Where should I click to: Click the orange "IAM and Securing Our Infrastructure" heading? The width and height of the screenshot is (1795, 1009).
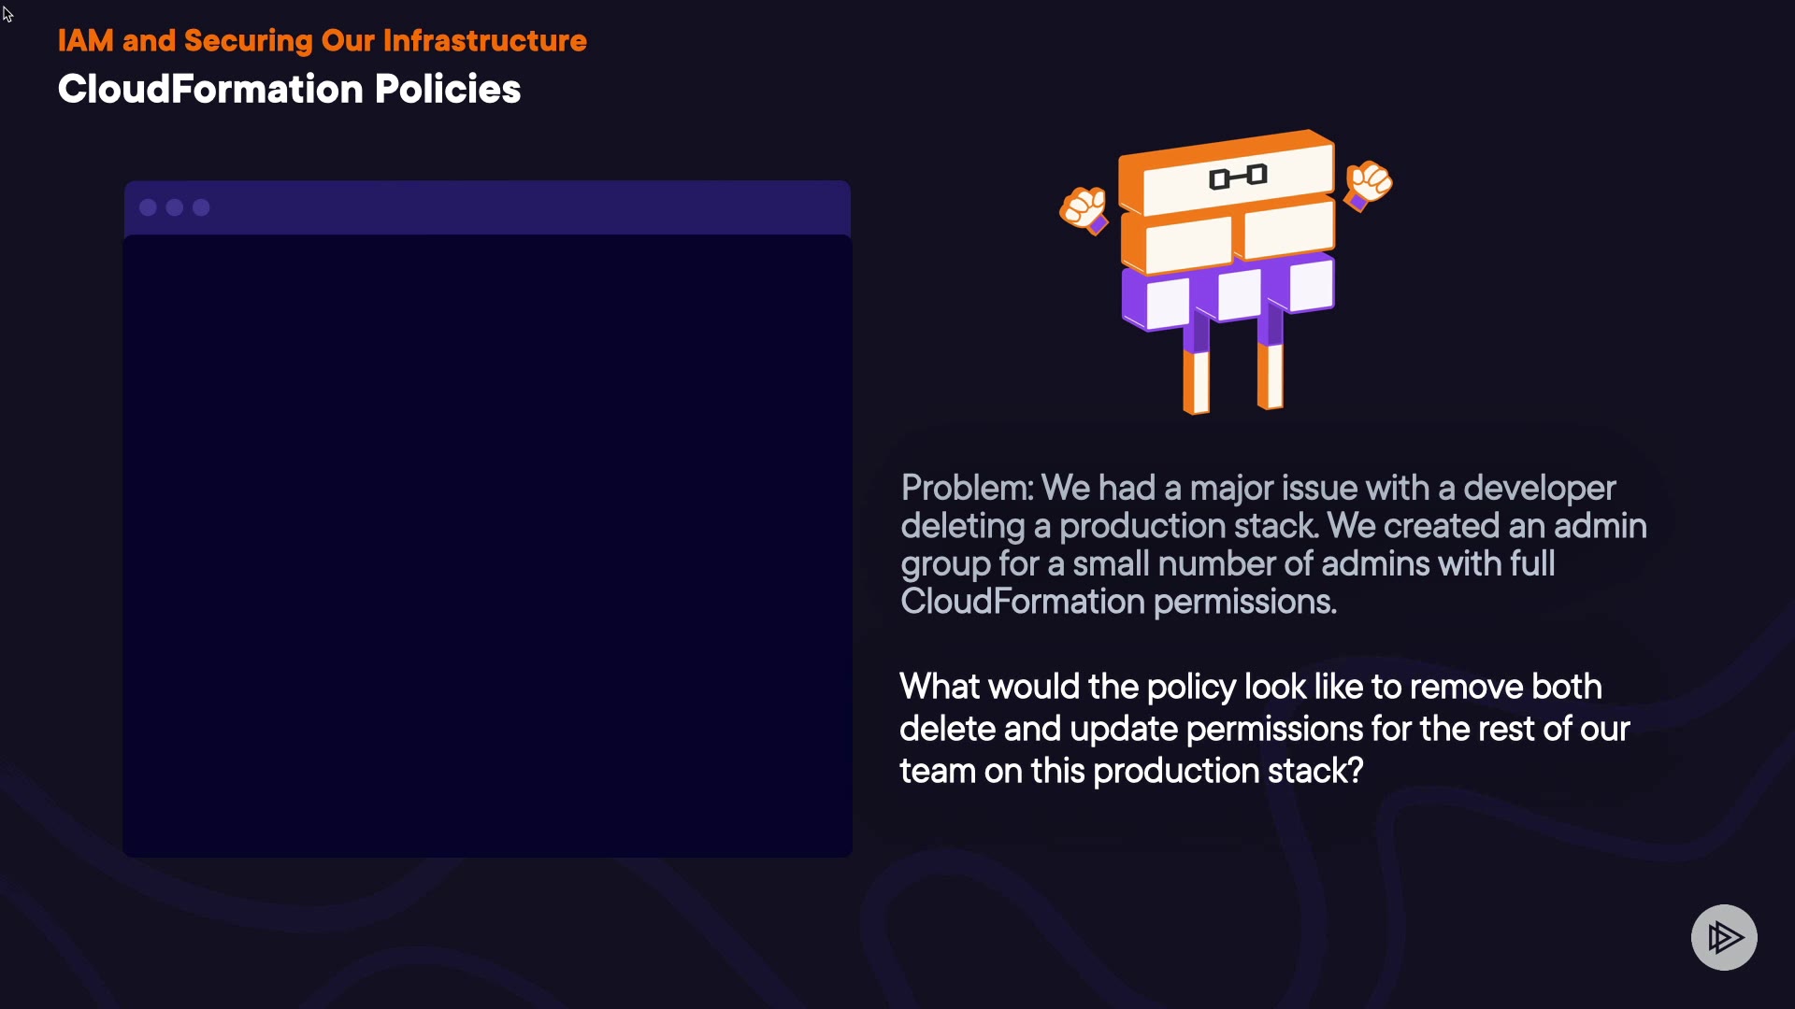pyautogui.click(x=322, y=41)
